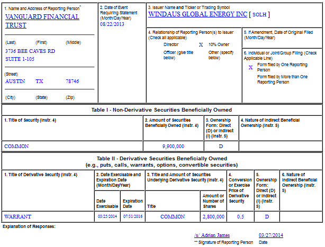Screen dimensions: 325x247
Task: Click the Nature of Indirect Beneficial Ownership (Instr. 5) Table I header
Action: pos(270,123)
